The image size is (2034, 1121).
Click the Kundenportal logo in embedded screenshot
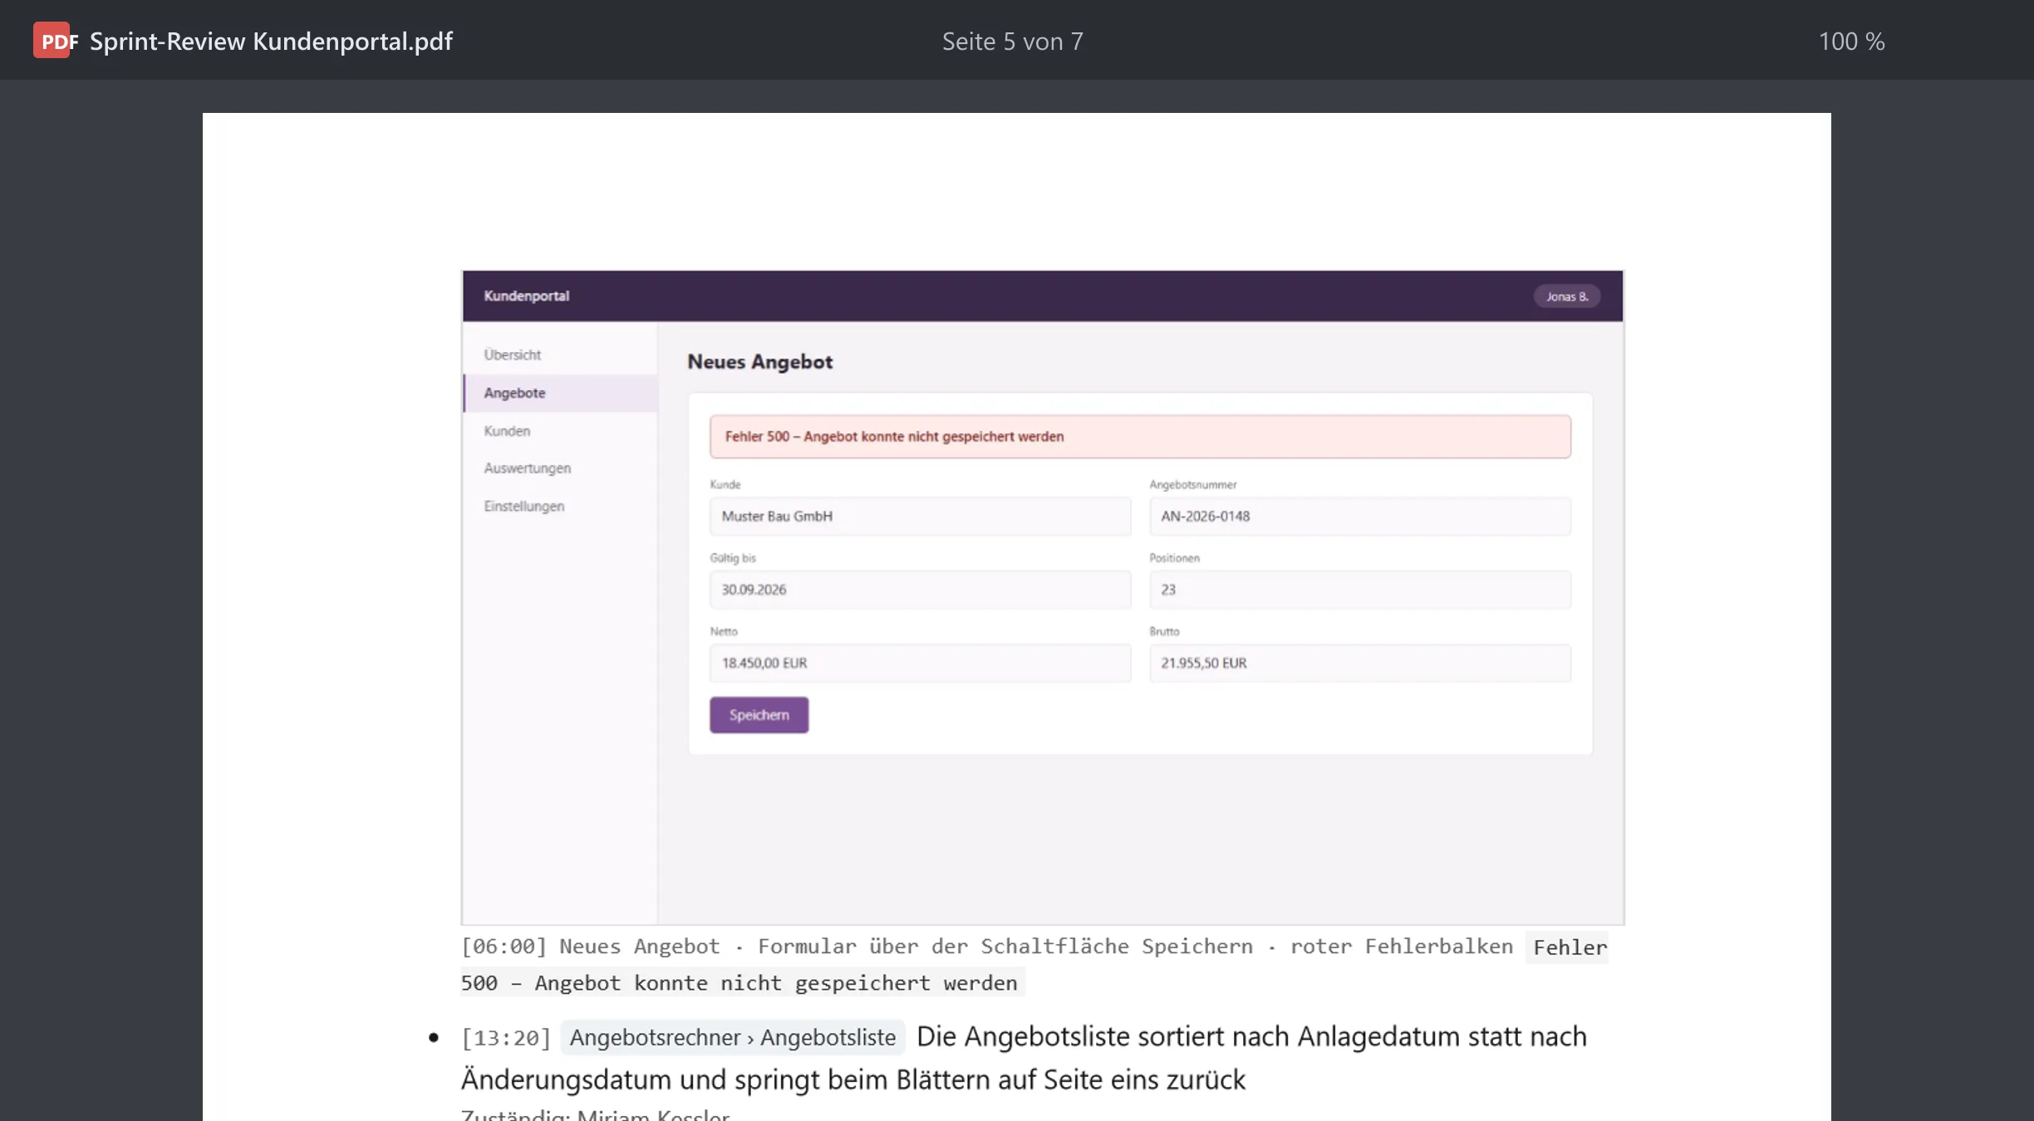tap(527, 296)
